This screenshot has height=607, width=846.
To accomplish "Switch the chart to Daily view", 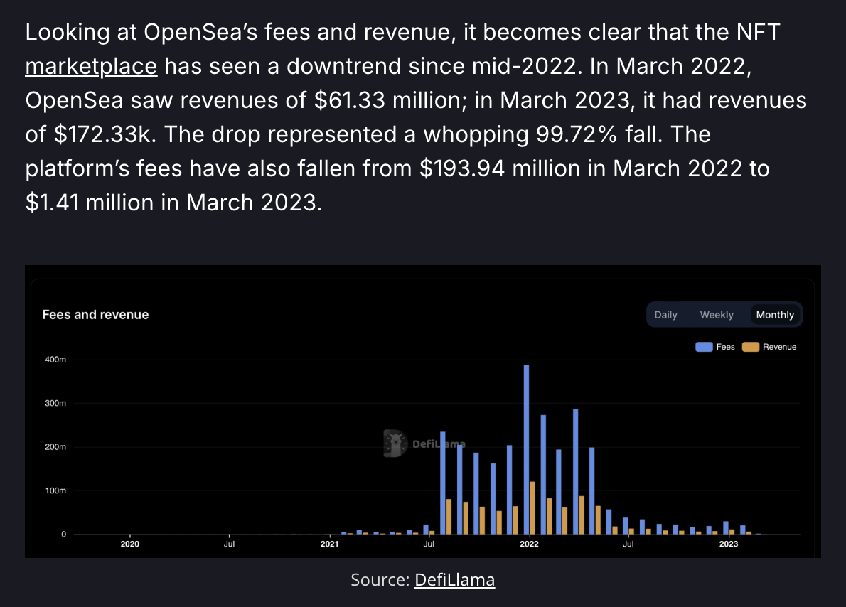I will (666, 315).
